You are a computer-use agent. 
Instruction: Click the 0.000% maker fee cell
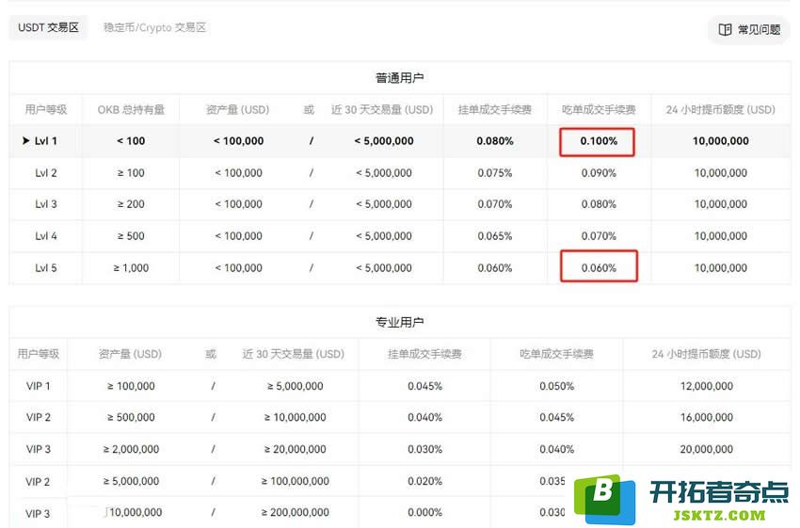[x=425, y=512]
